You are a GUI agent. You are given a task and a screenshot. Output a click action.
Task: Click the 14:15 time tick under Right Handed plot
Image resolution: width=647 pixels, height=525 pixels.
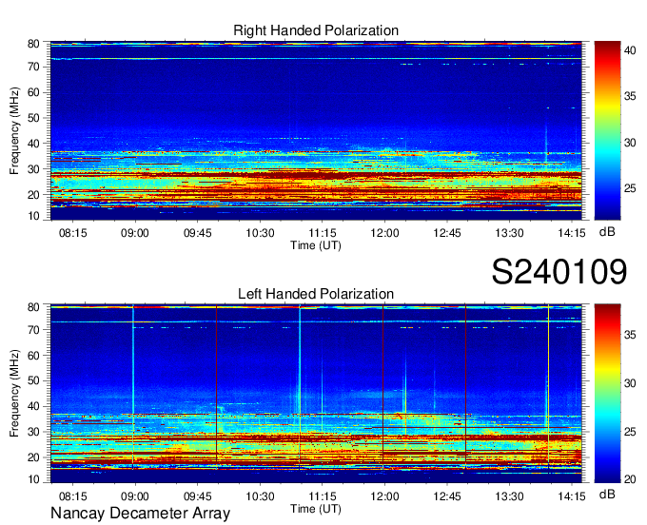[572, 233]
